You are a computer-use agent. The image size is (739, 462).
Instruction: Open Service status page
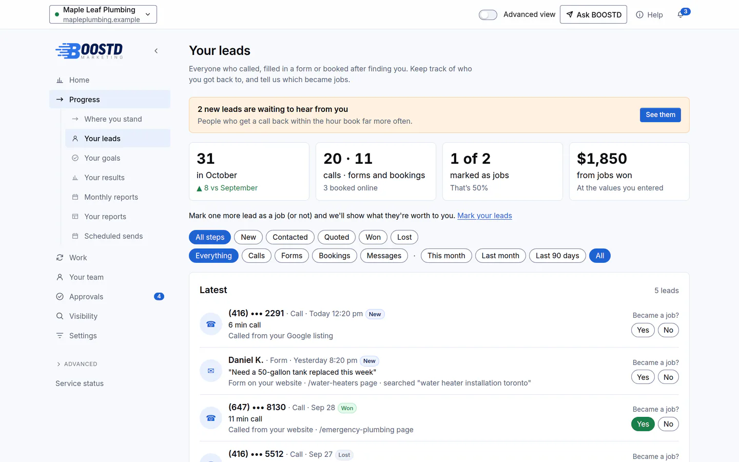(80, 383)
